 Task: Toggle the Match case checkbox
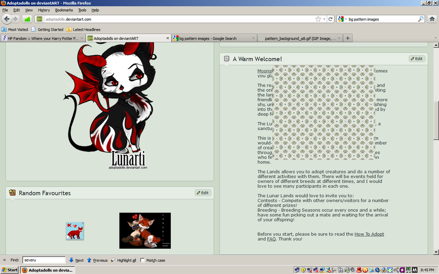[142, 260]
